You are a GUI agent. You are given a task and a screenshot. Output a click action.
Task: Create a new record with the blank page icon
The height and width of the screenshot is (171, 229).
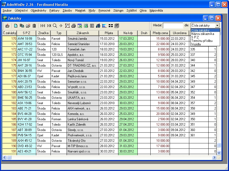pos(16,26)
